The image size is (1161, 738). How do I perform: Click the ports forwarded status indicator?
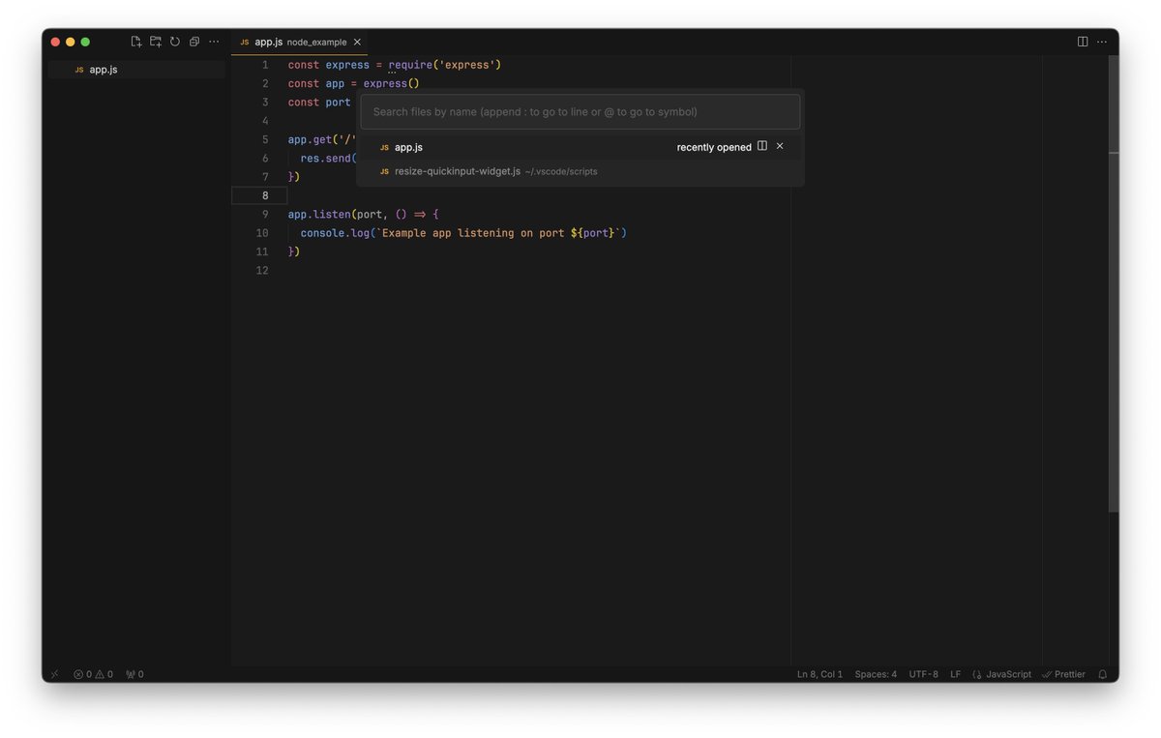click(x=134, y=674)
